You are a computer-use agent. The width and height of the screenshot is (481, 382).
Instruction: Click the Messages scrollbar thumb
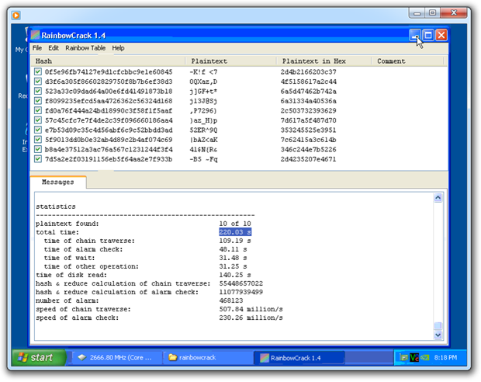point(438,326)
